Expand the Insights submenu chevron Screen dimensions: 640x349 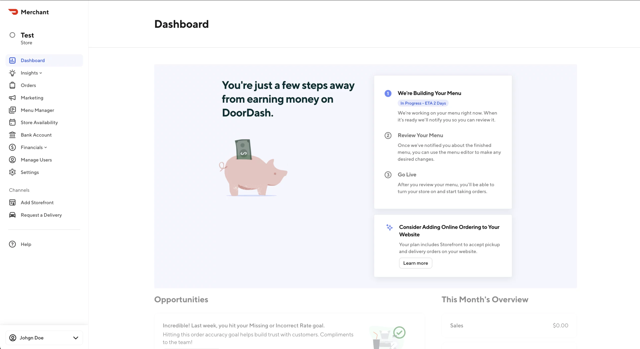[41, 73]
